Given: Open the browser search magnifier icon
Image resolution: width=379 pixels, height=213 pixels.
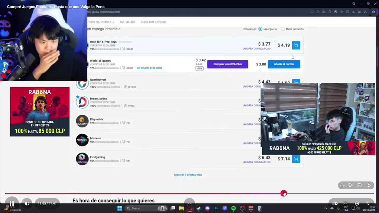Looking at the screenshot, I should point(354,4).
